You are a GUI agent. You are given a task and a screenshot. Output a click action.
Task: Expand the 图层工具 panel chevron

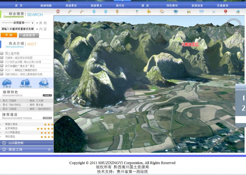click(49, 150)
